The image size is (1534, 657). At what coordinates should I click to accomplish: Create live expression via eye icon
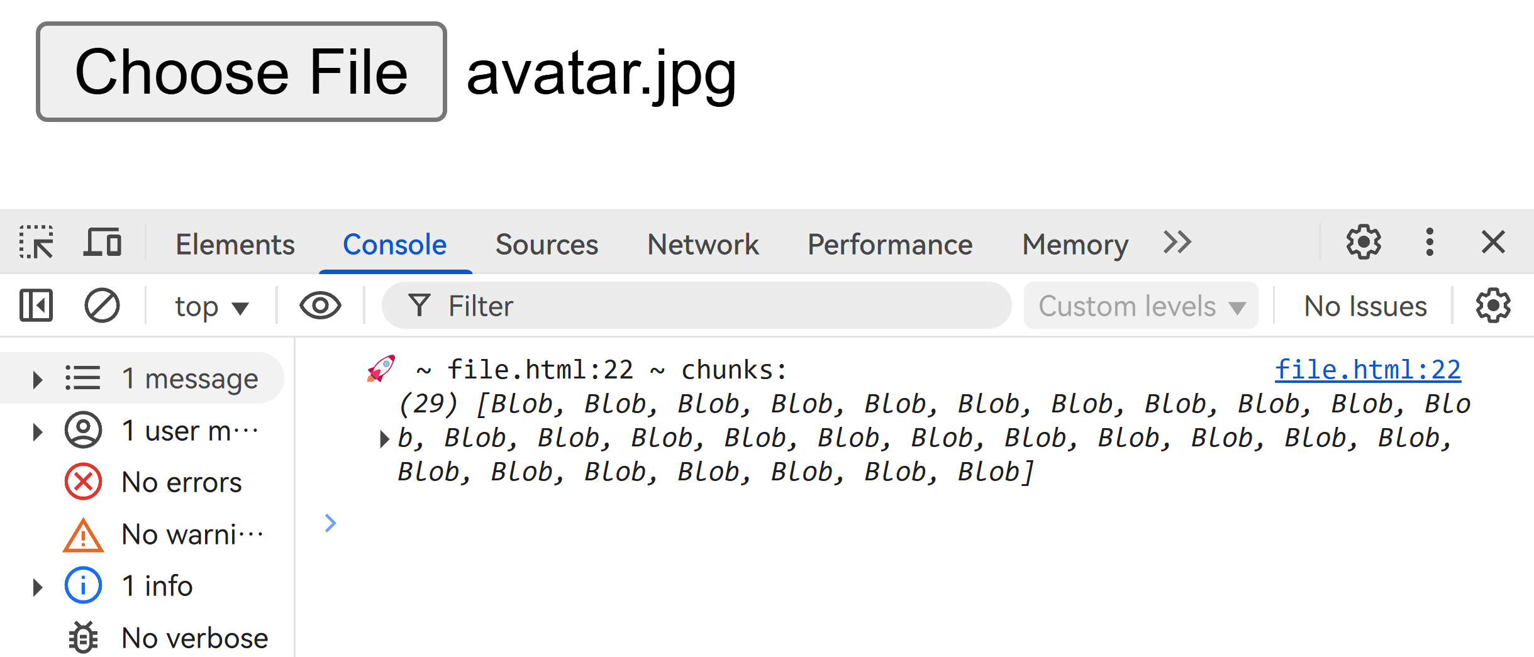tap(320, 306)
